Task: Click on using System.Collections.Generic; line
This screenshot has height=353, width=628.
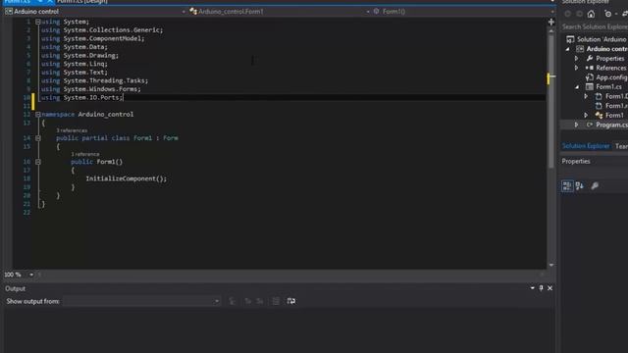Action: [x=102, y=30]
